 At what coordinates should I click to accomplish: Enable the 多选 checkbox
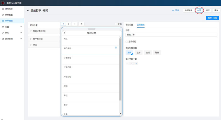[x=116, y=24]
